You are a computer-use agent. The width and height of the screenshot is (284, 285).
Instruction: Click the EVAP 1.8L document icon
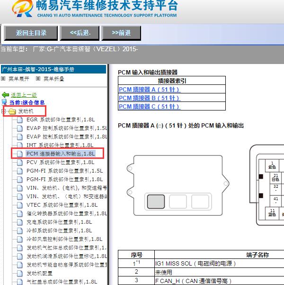(19, 137)
